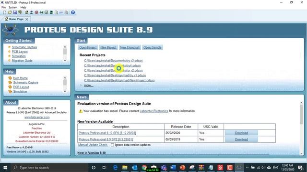
Task: Open Task View on the taskbar
Action: click(x=105, y=168)
